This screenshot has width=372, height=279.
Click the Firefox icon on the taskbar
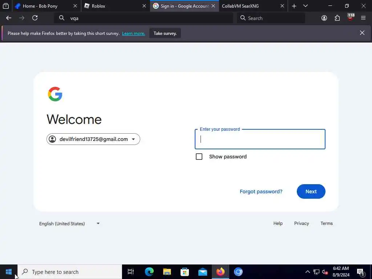(221, 272)
